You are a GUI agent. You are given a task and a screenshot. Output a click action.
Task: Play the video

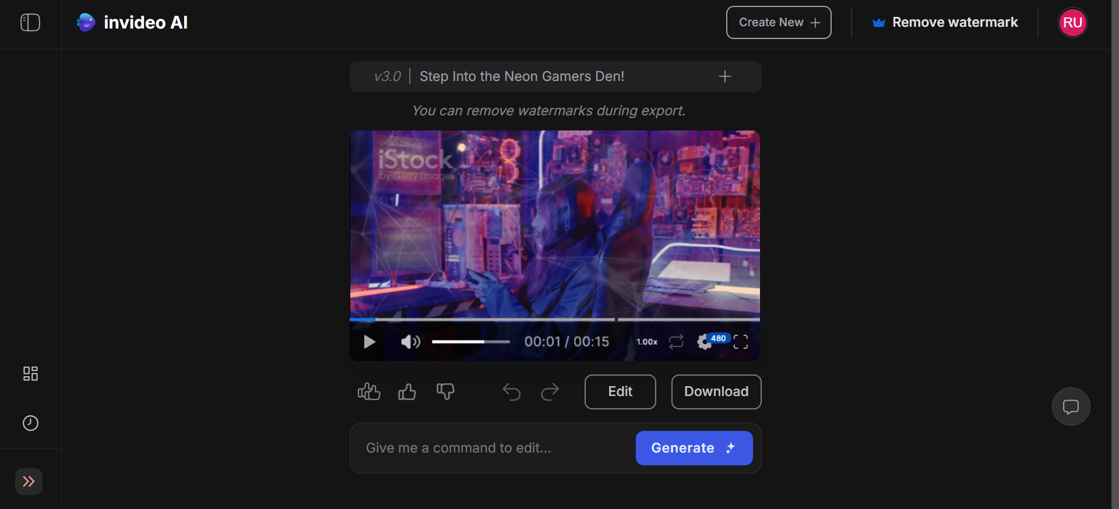(370, 342)
